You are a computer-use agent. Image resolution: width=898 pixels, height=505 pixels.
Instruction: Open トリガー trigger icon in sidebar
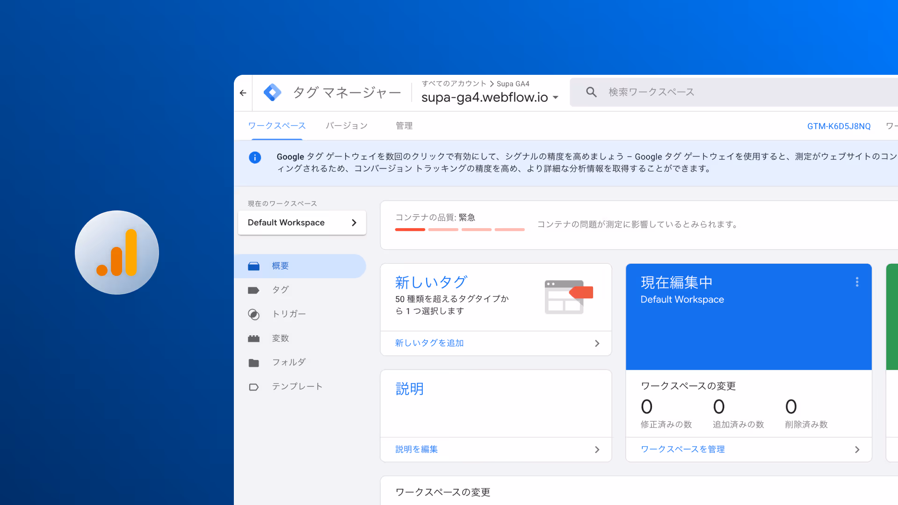coord(253,315)
